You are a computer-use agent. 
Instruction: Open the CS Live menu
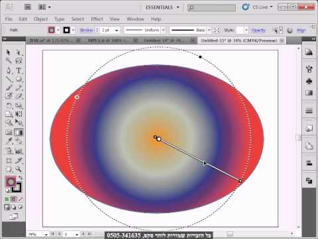coord(258,7)
